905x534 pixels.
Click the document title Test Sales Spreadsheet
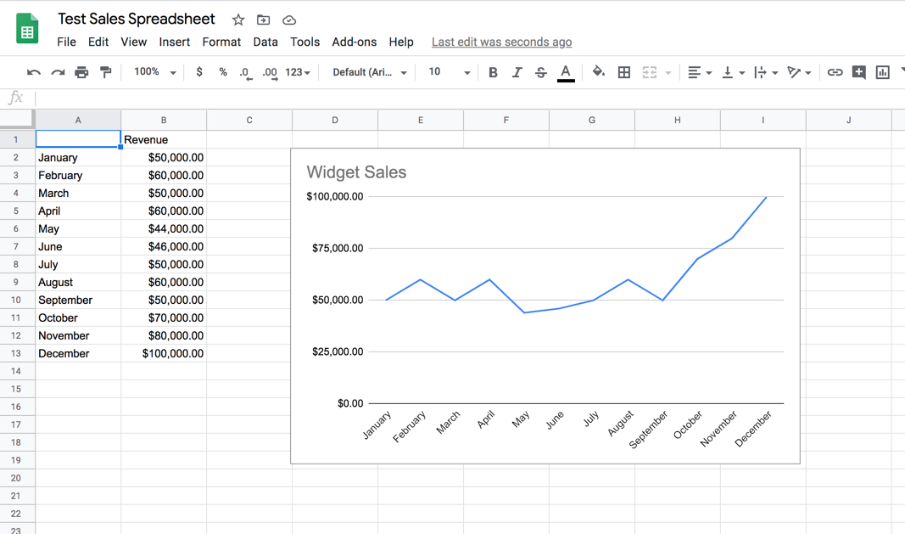[137, 19]
